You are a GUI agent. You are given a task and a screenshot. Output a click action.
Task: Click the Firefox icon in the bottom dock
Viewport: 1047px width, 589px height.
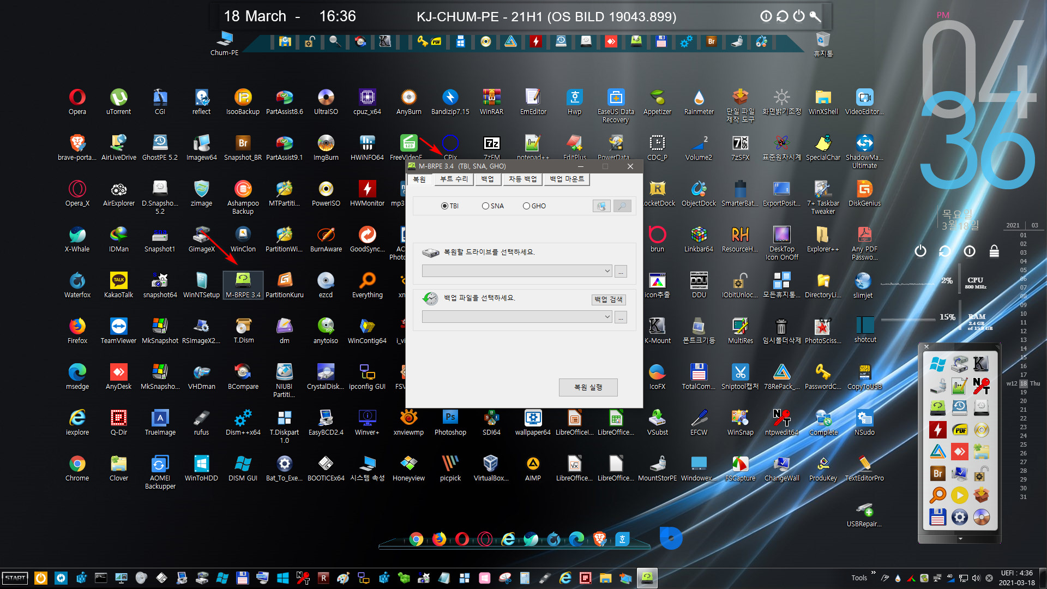tap(439, 539)
